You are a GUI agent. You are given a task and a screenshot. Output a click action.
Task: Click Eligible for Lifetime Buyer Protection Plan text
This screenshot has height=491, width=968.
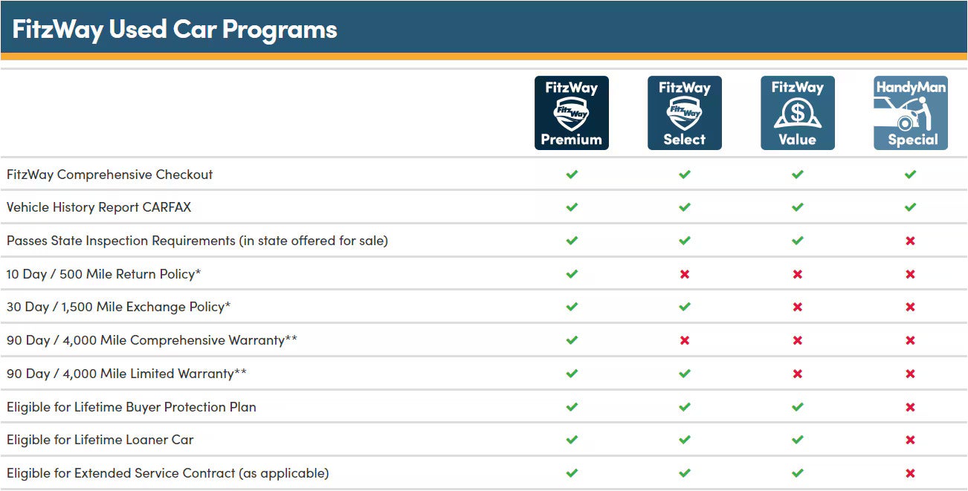pos(132,407)
